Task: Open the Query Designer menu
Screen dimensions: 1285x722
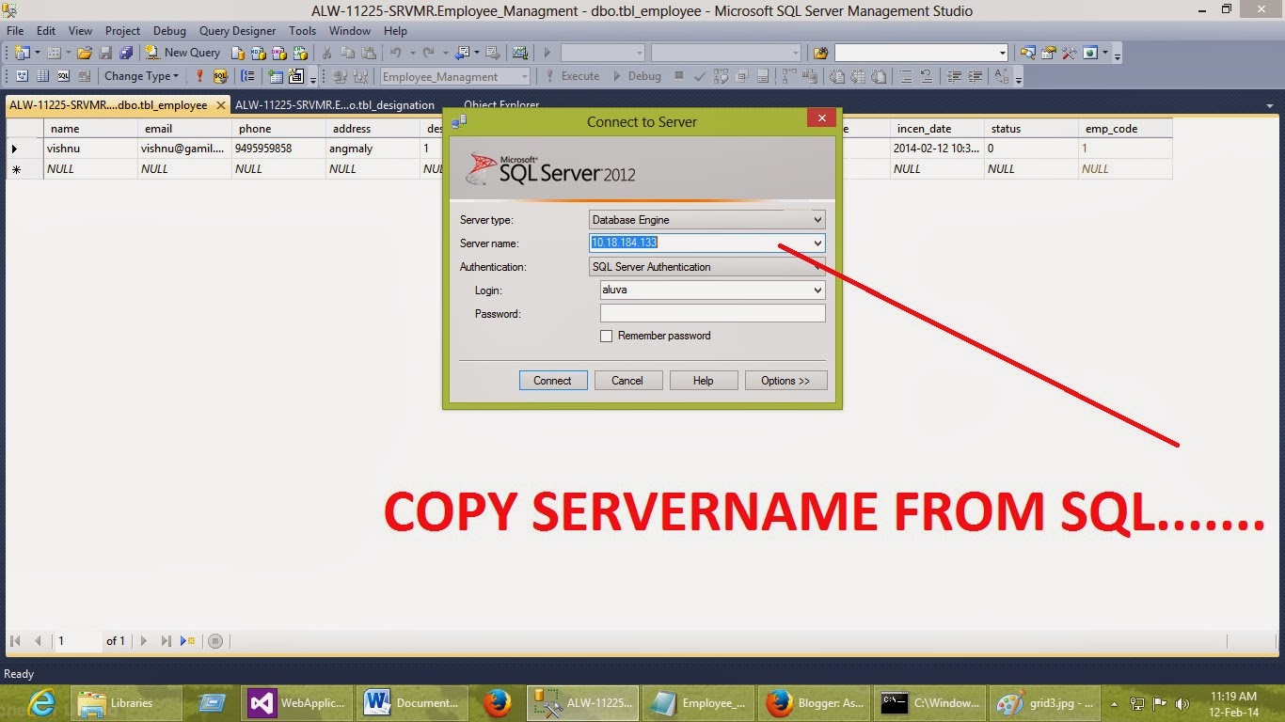Action: tap(235, 30)
